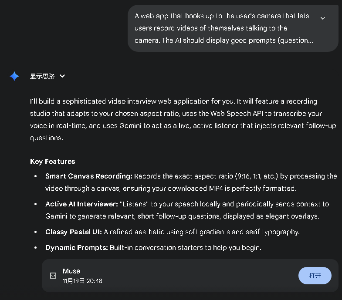Click the Active AI Interviewer bold label
Screen dimensions: 342x300
click(81, 204)
